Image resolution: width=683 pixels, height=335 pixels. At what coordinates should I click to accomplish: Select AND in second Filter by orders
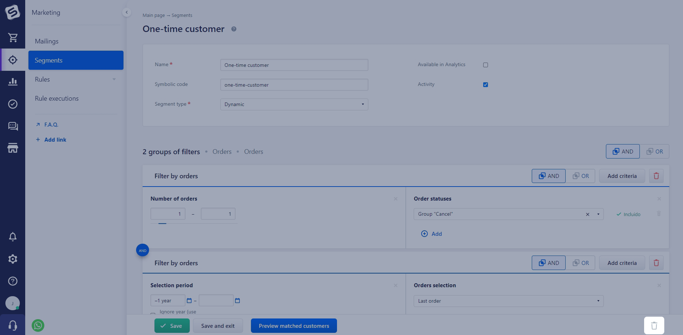(549, 263)
